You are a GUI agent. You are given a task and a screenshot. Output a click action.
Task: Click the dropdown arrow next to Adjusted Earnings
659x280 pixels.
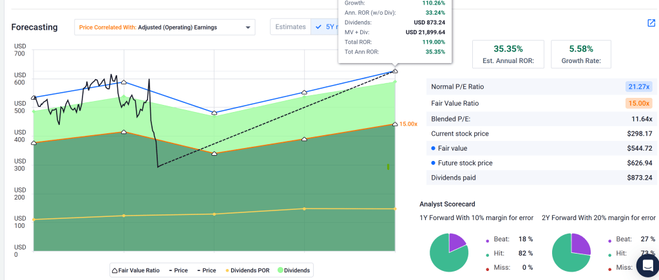pyautogui.click(x=247, y=28)
